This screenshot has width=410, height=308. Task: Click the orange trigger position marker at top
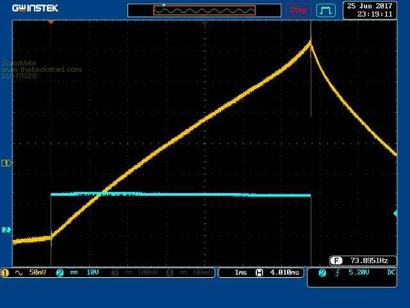(51, 22)
